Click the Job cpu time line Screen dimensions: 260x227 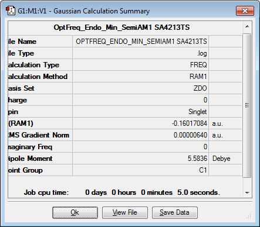pos(122,192)
